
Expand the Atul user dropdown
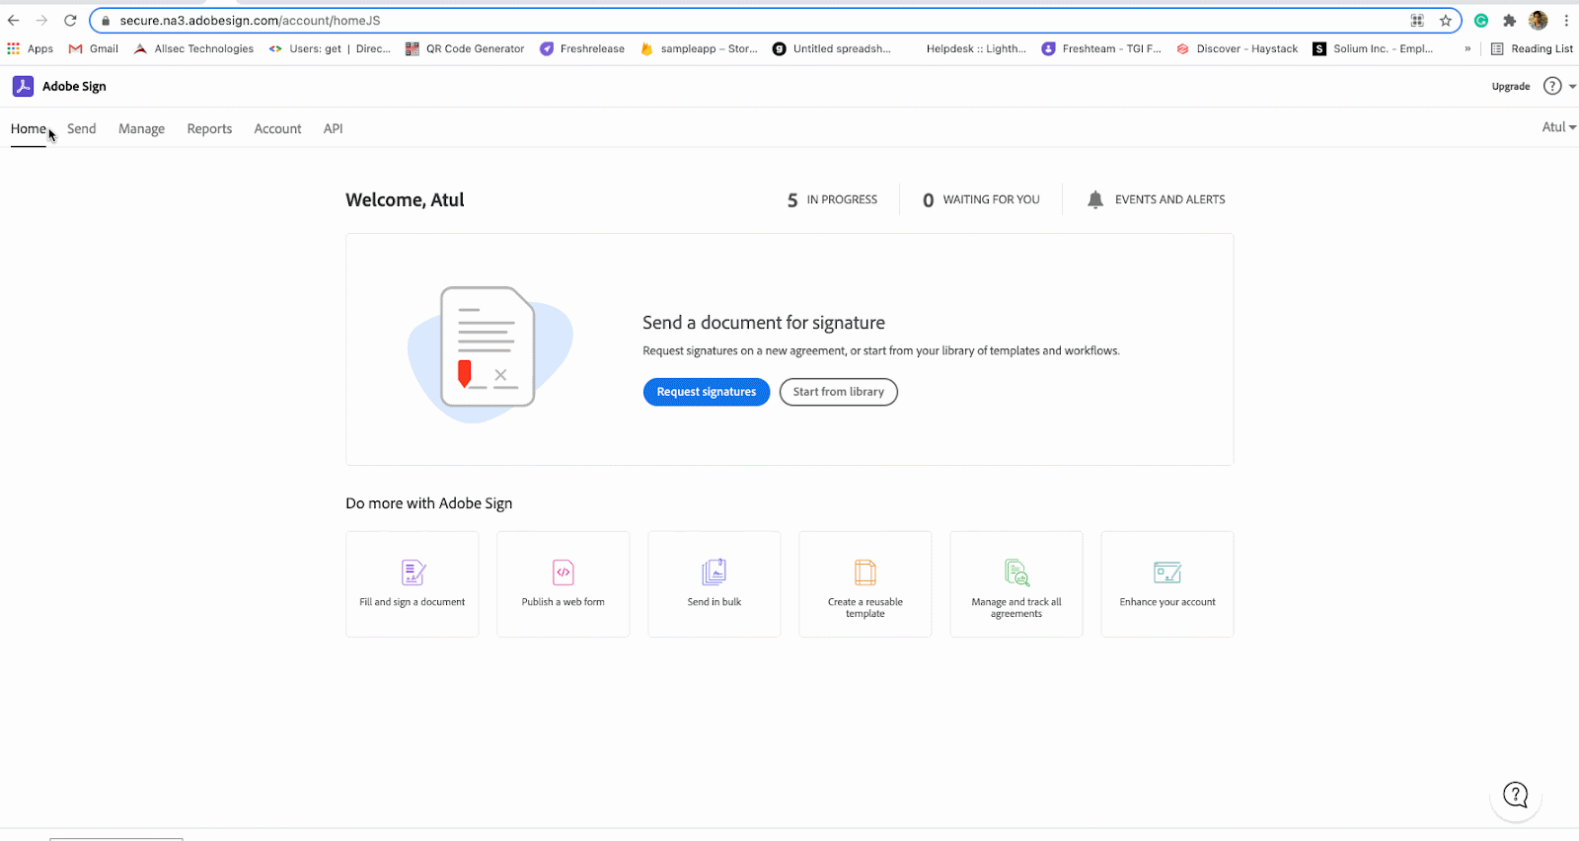coord(1559,127)
